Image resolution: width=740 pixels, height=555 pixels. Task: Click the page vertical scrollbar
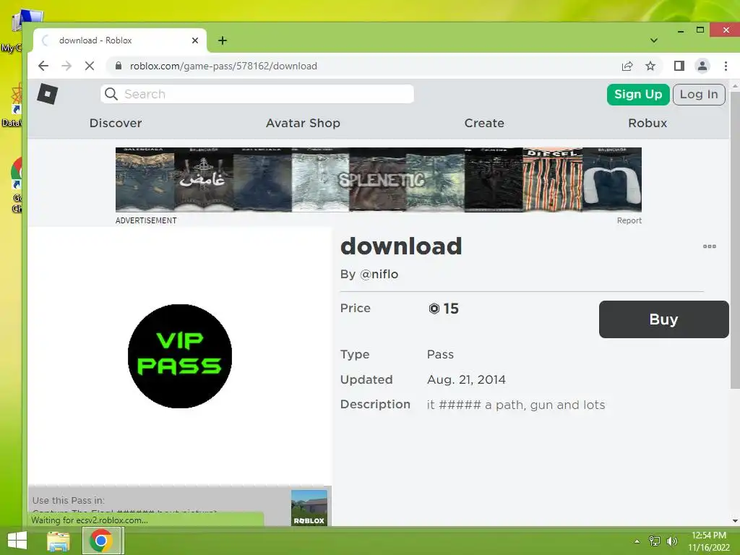(735, 241)
